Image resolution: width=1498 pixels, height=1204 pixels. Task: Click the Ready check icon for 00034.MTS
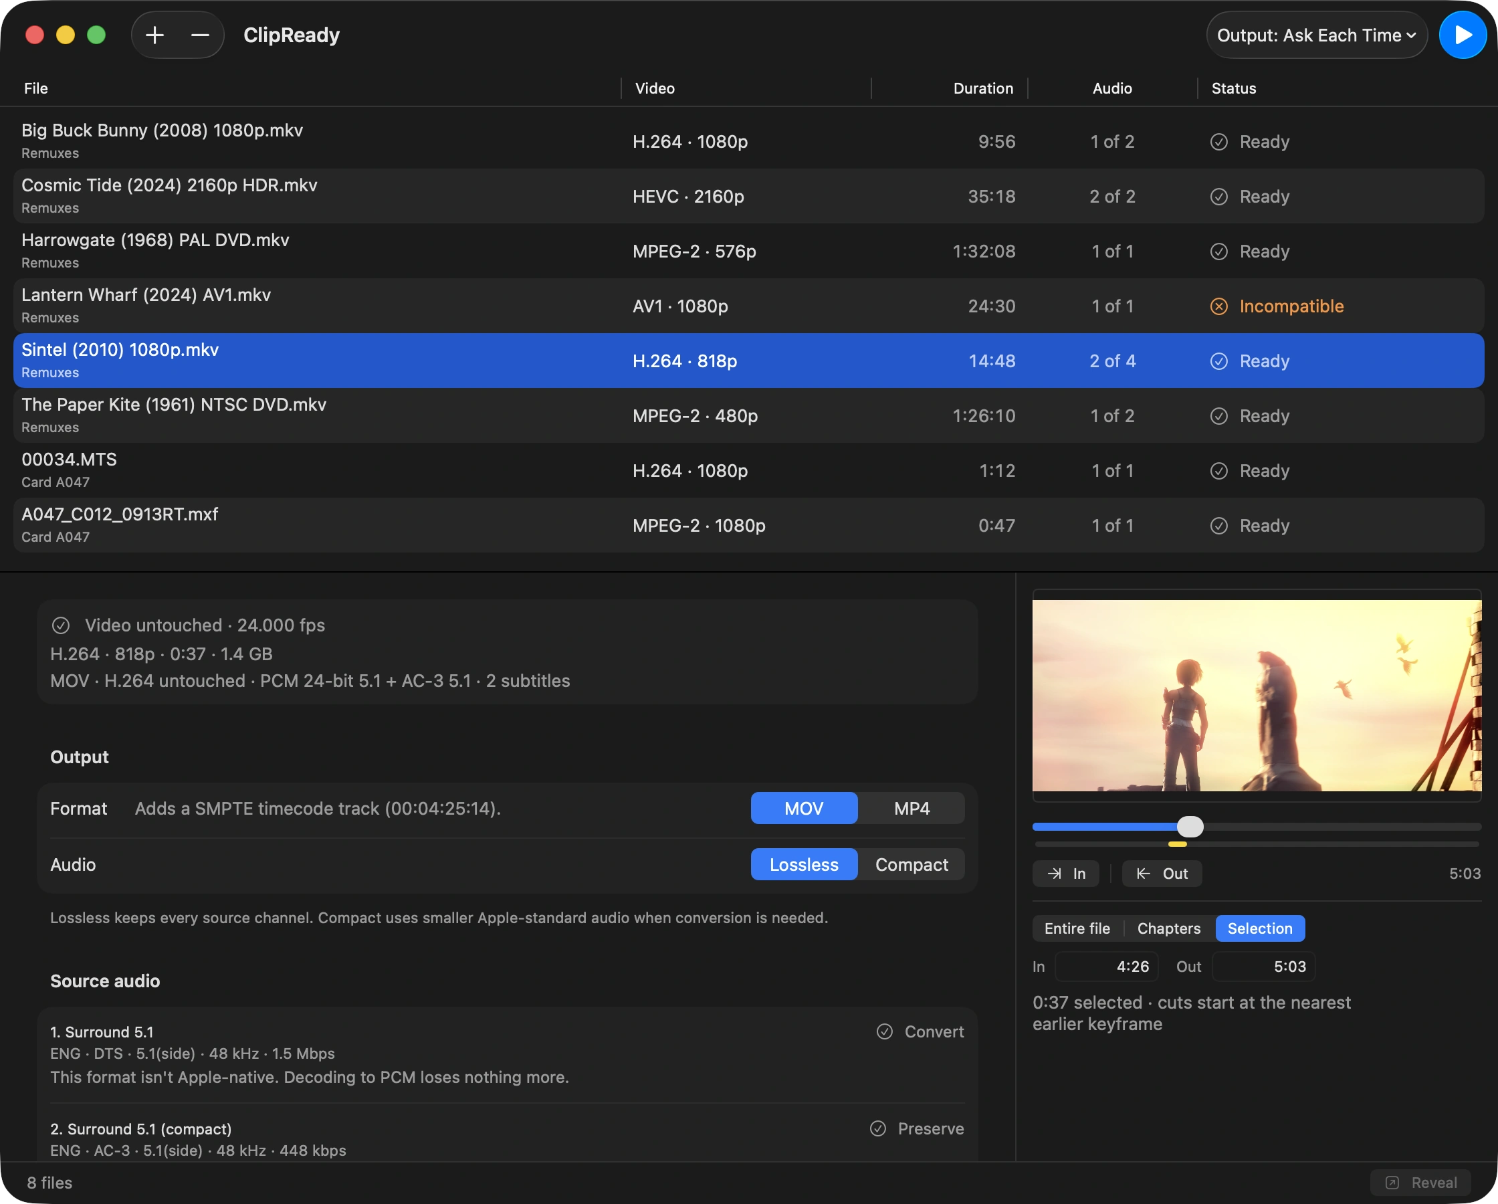1218,472
